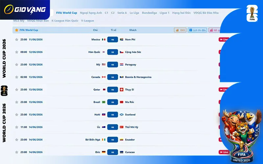The image size is (263, 164).
Task: Click vs button for Mỹ vs Paraguay
Action: pos(112,65)
